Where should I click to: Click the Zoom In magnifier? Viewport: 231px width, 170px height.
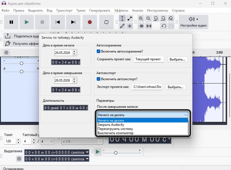pyautogui.click(x=141, y=19)
